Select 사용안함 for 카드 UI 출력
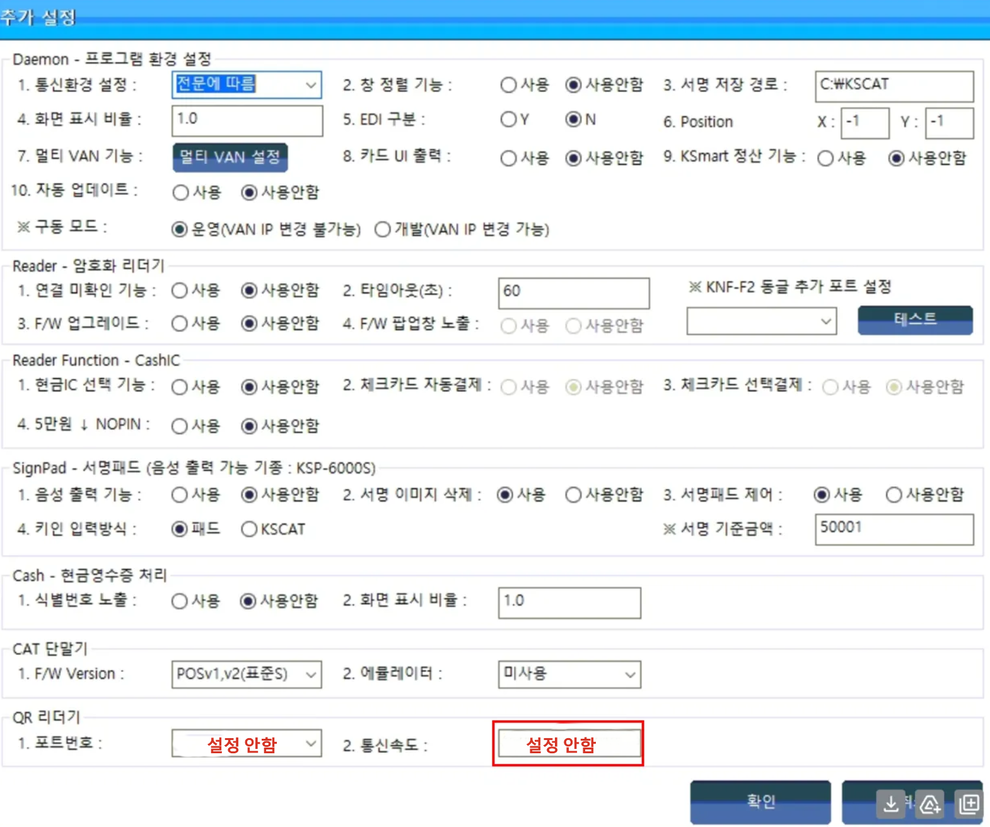 point(604,158)
